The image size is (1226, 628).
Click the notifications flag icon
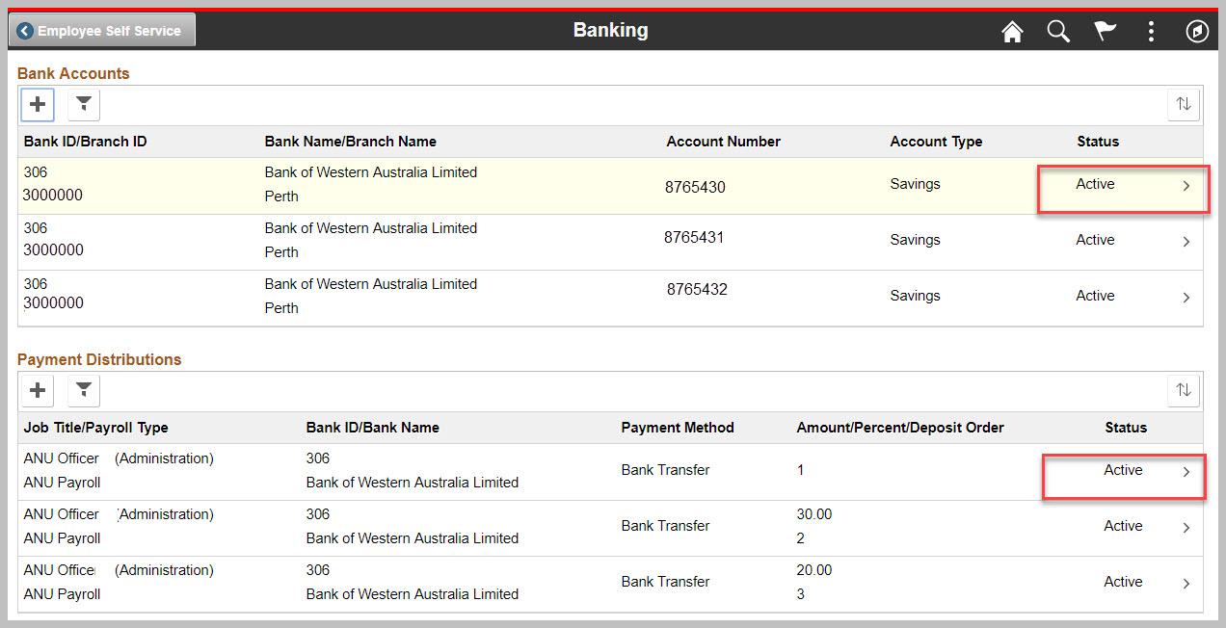pyautogui.click(x=1105, y=32)
